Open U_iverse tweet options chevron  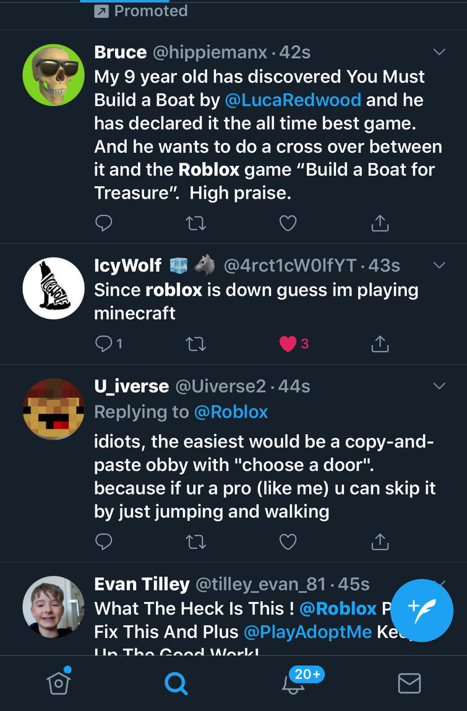439,386
